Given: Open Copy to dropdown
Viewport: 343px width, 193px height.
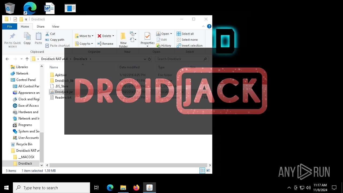Looking at the screenshot, I should [x=84, y=44].
